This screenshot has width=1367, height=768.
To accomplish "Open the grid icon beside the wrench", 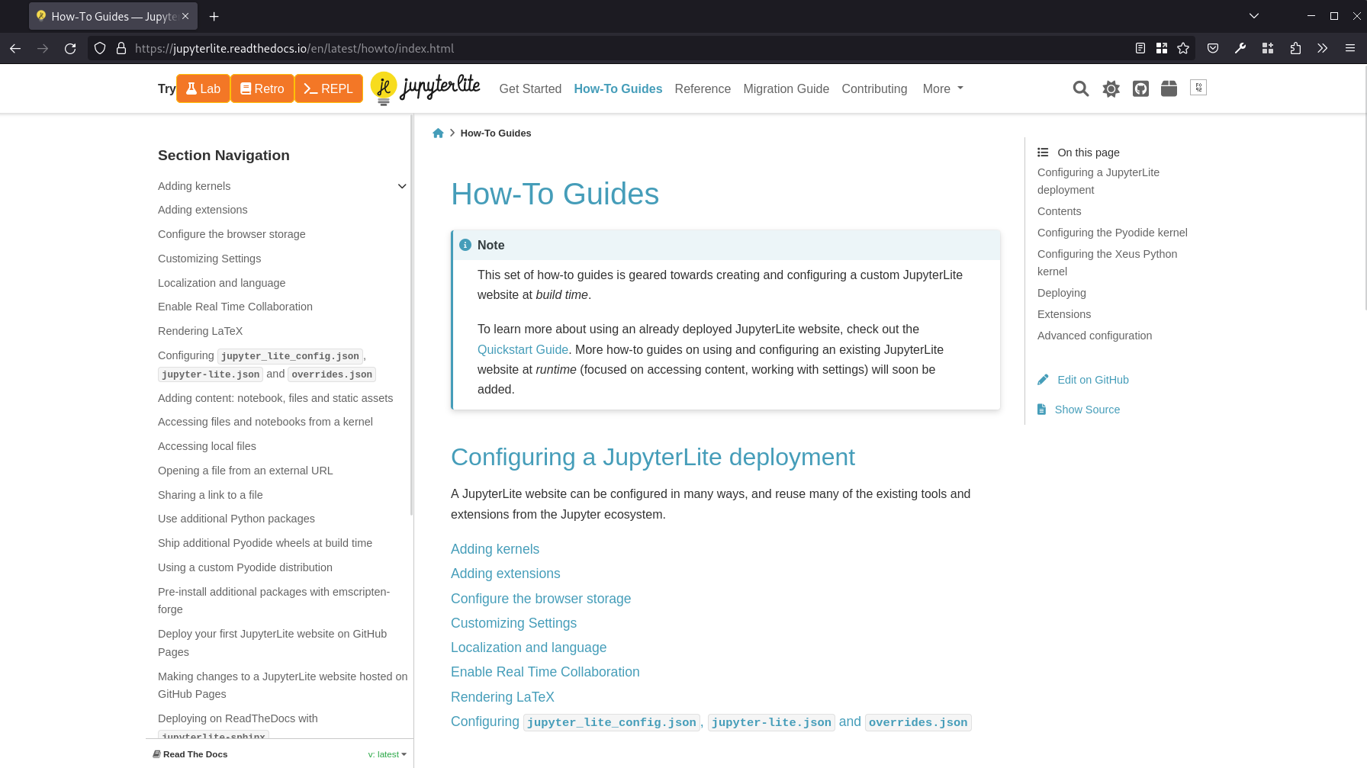I will (x=1268, y=48).
